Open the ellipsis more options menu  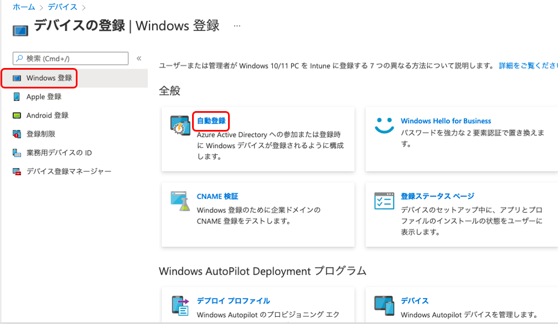point(237,26)
